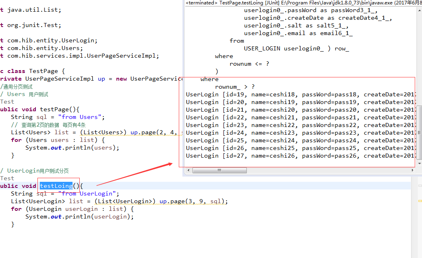Click the '查询第2页的数据' comment line
The width and height of the screenshot is (422, 258).
(x=48, y=125)
